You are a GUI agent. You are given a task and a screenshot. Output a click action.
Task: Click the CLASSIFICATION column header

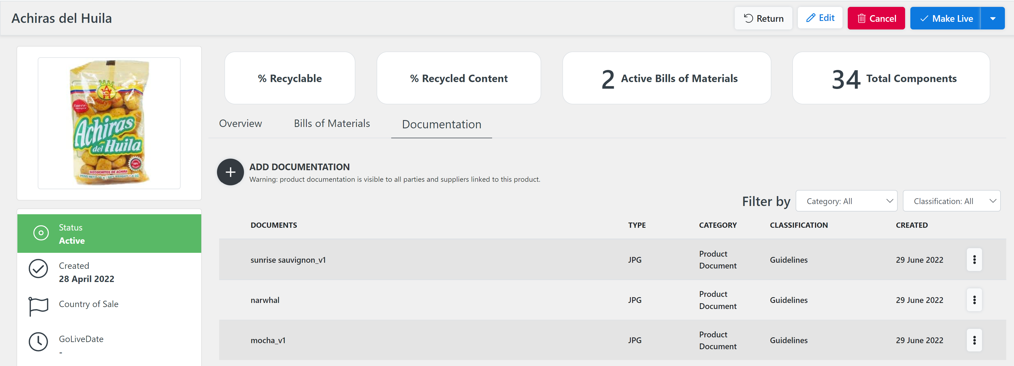tap(799, 225)
